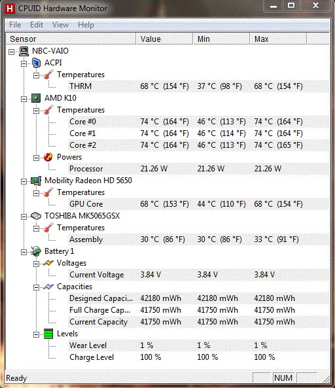Image resolution: width=335 pixels, height=388 pixels.
Task: Select the Core #1 row
Action: 199,133
